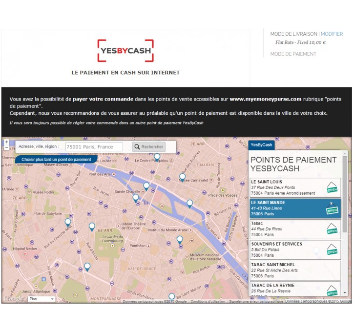
Task: Select the map pin near Bd de Port-Royal
Action: [172, 296]
